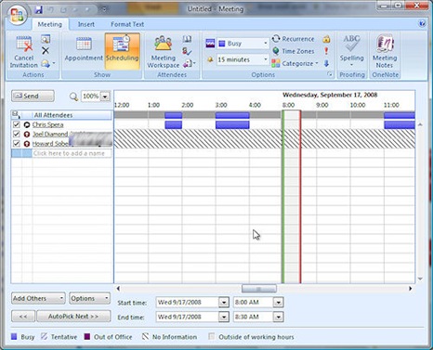Open the 15 minutes reminder dropdown
The image size is (433, 350).
pos(266,59)
